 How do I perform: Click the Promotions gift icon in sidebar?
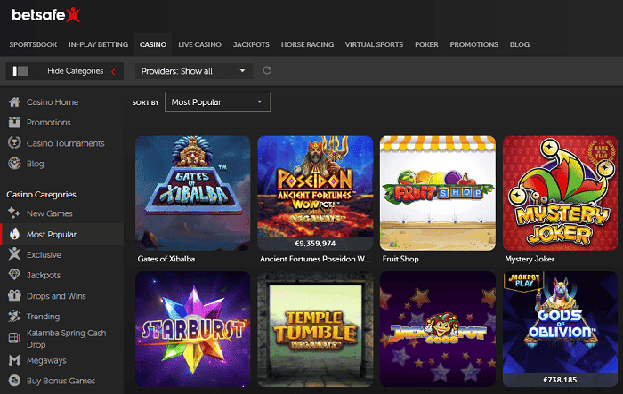[14, 123]
